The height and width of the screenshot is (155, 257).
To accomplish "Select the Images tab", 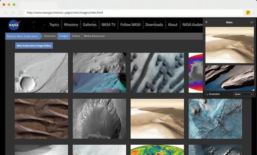I will [64, 36].
